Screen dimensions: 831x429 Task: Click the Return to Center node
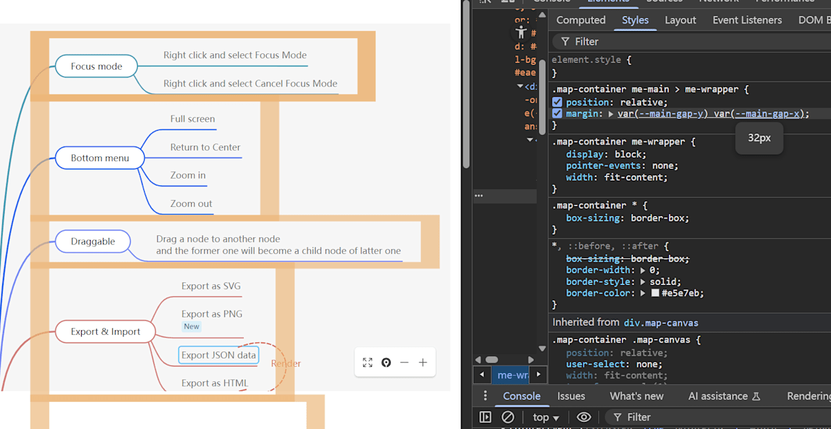click(x=206, y=147)
